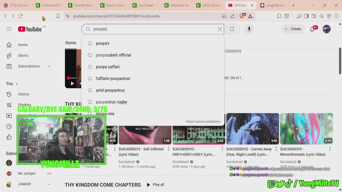Reload the page
The width and height of the screenshot is (342, 192).
tap(21, 16)
